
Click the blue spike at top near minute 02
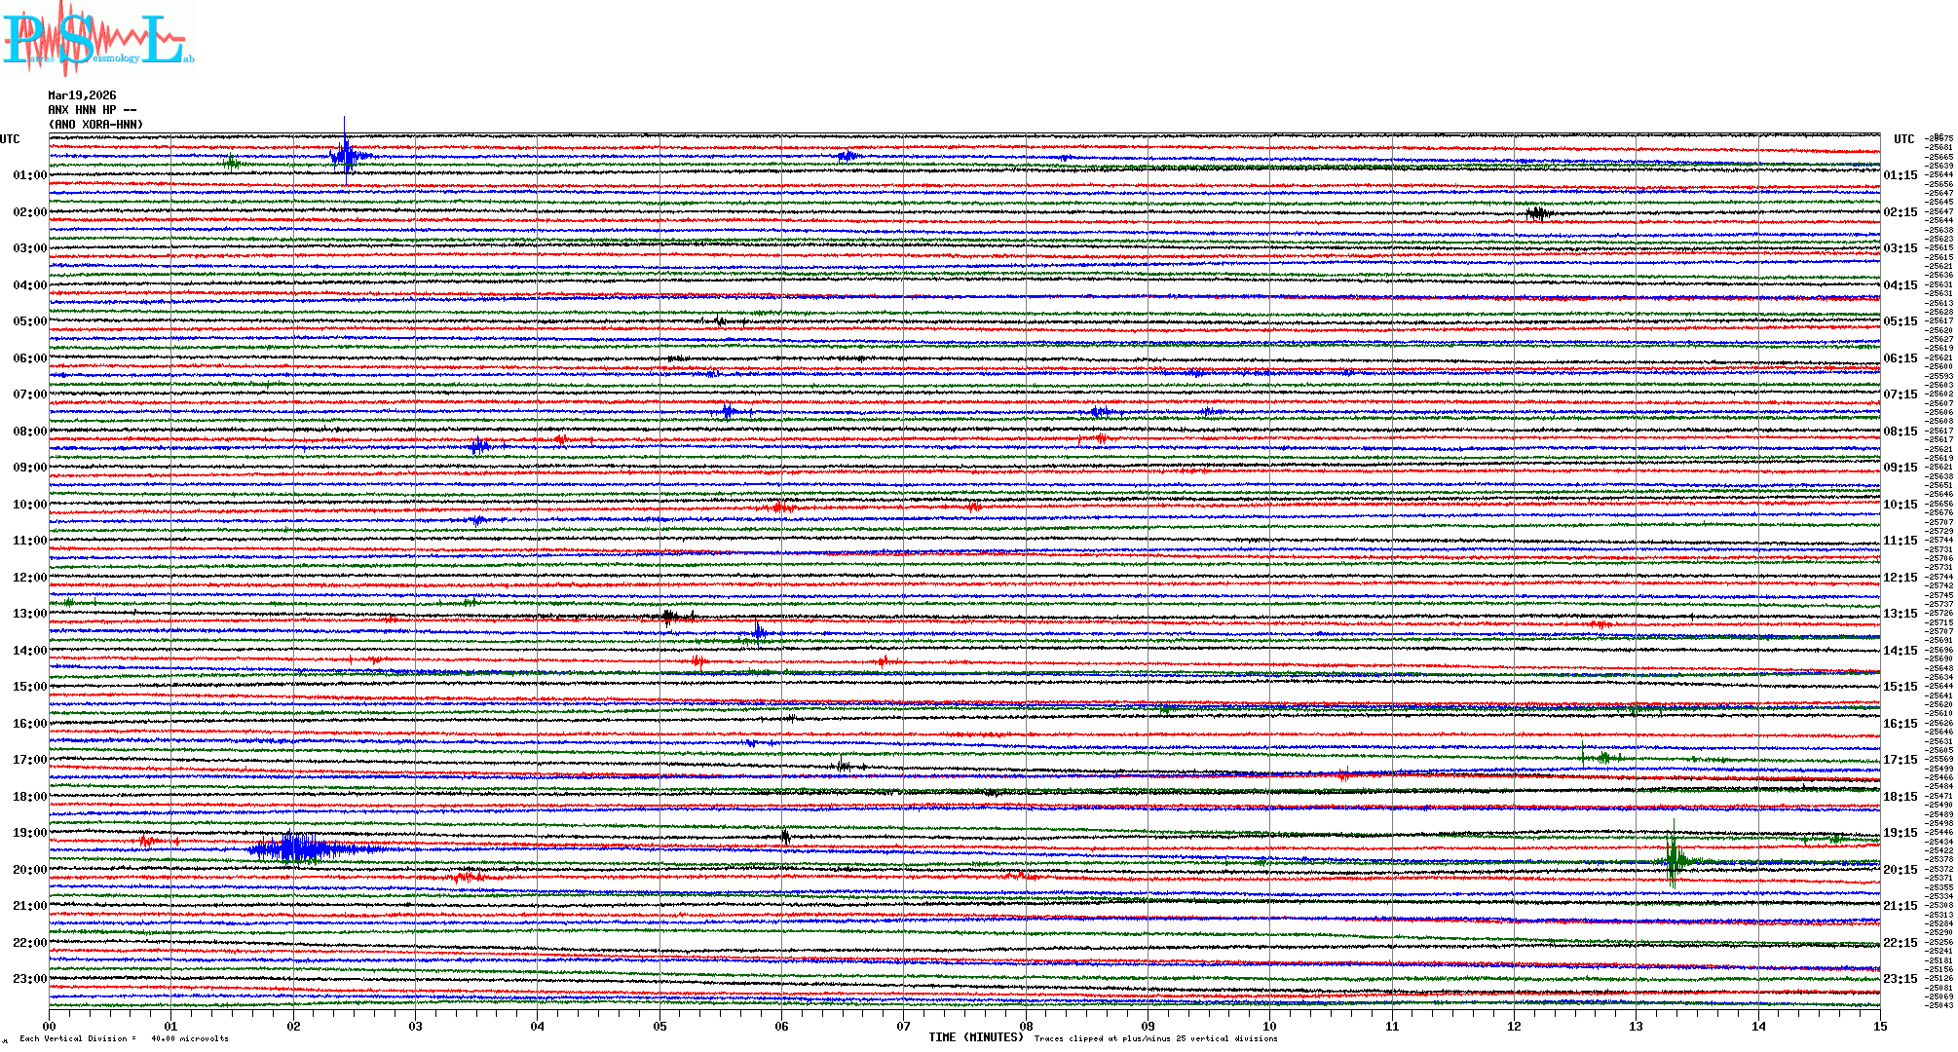pos(345,154)
